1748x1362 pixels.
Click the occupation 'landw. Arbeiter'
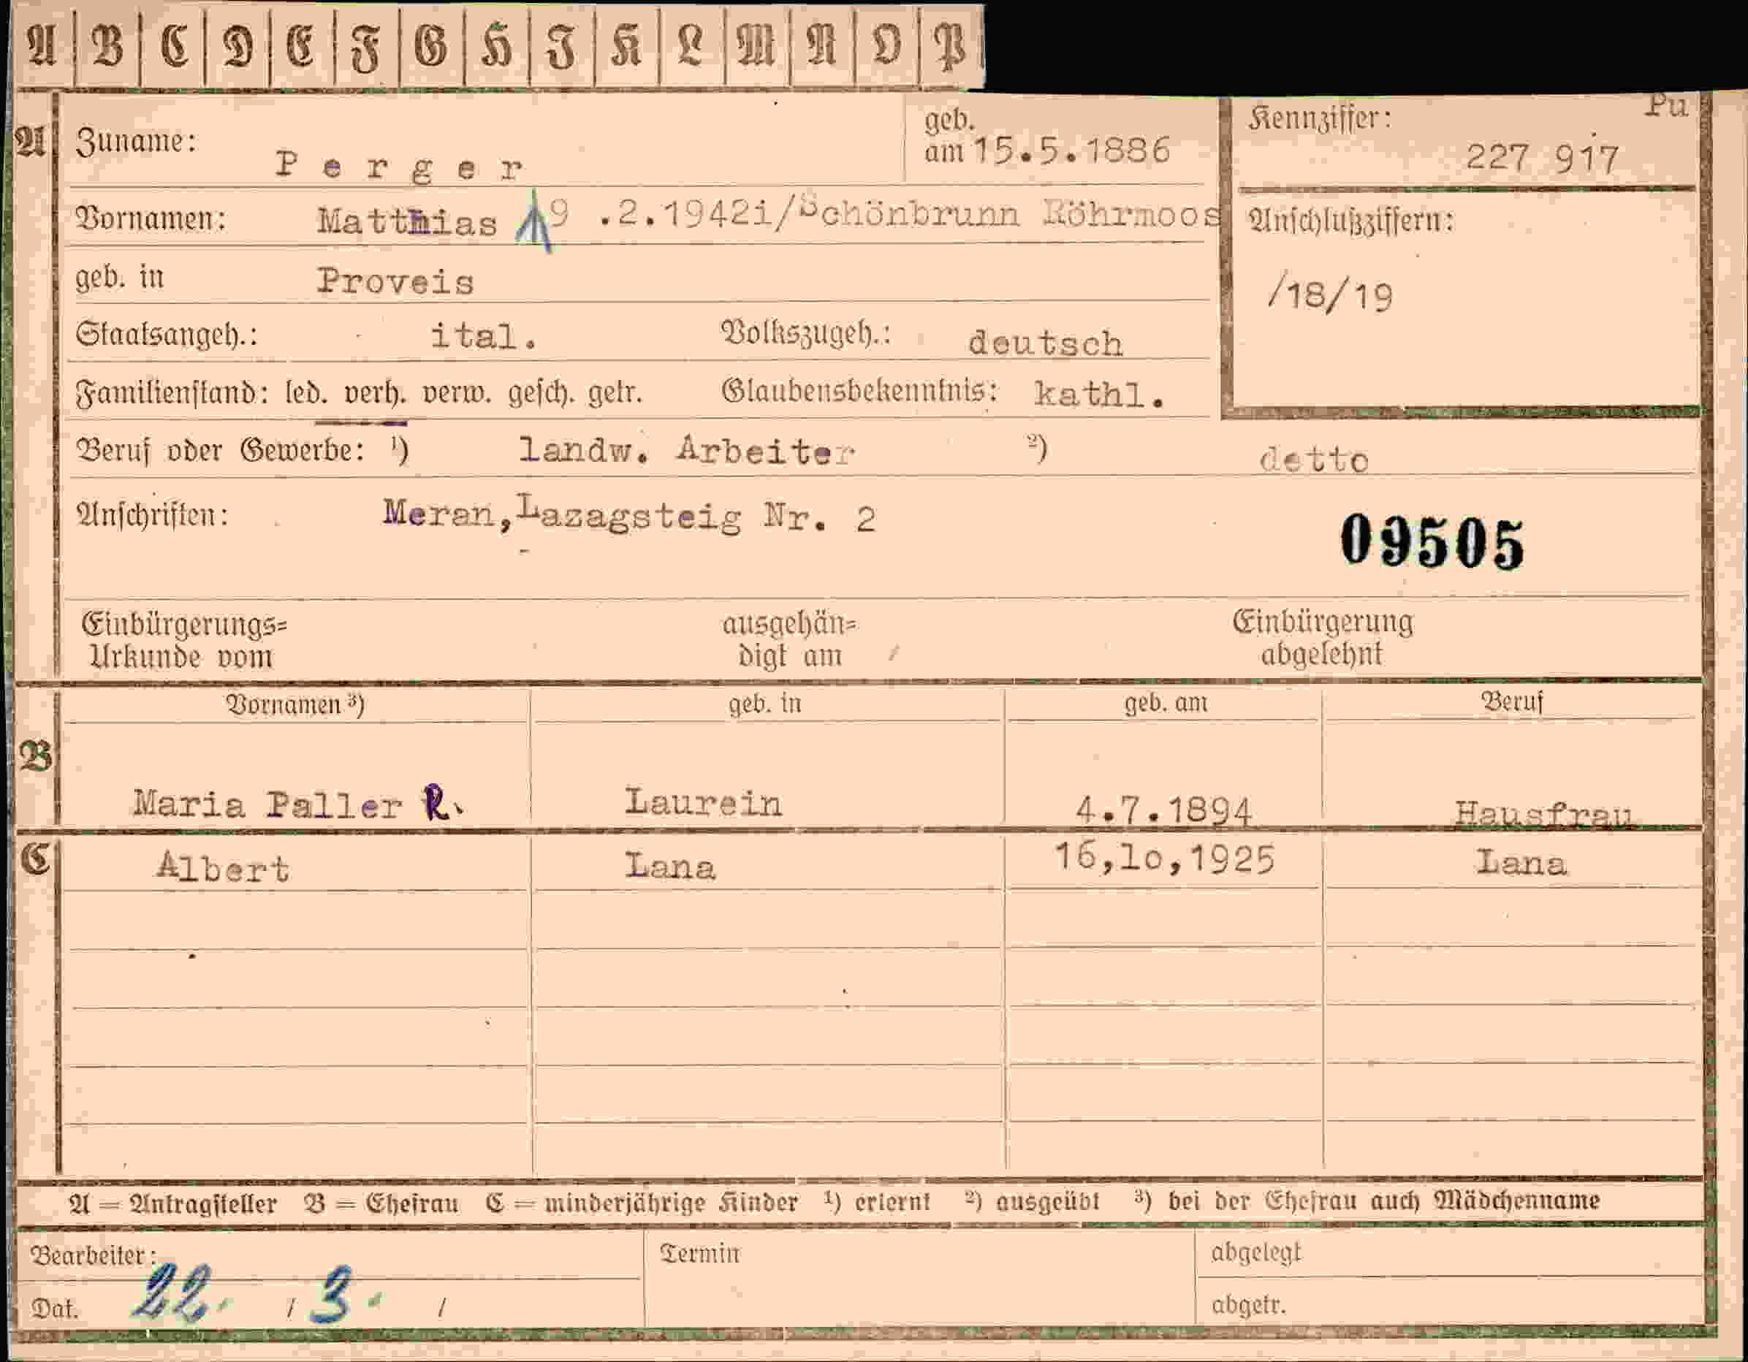pyautogui.click(x=688, y=451)
